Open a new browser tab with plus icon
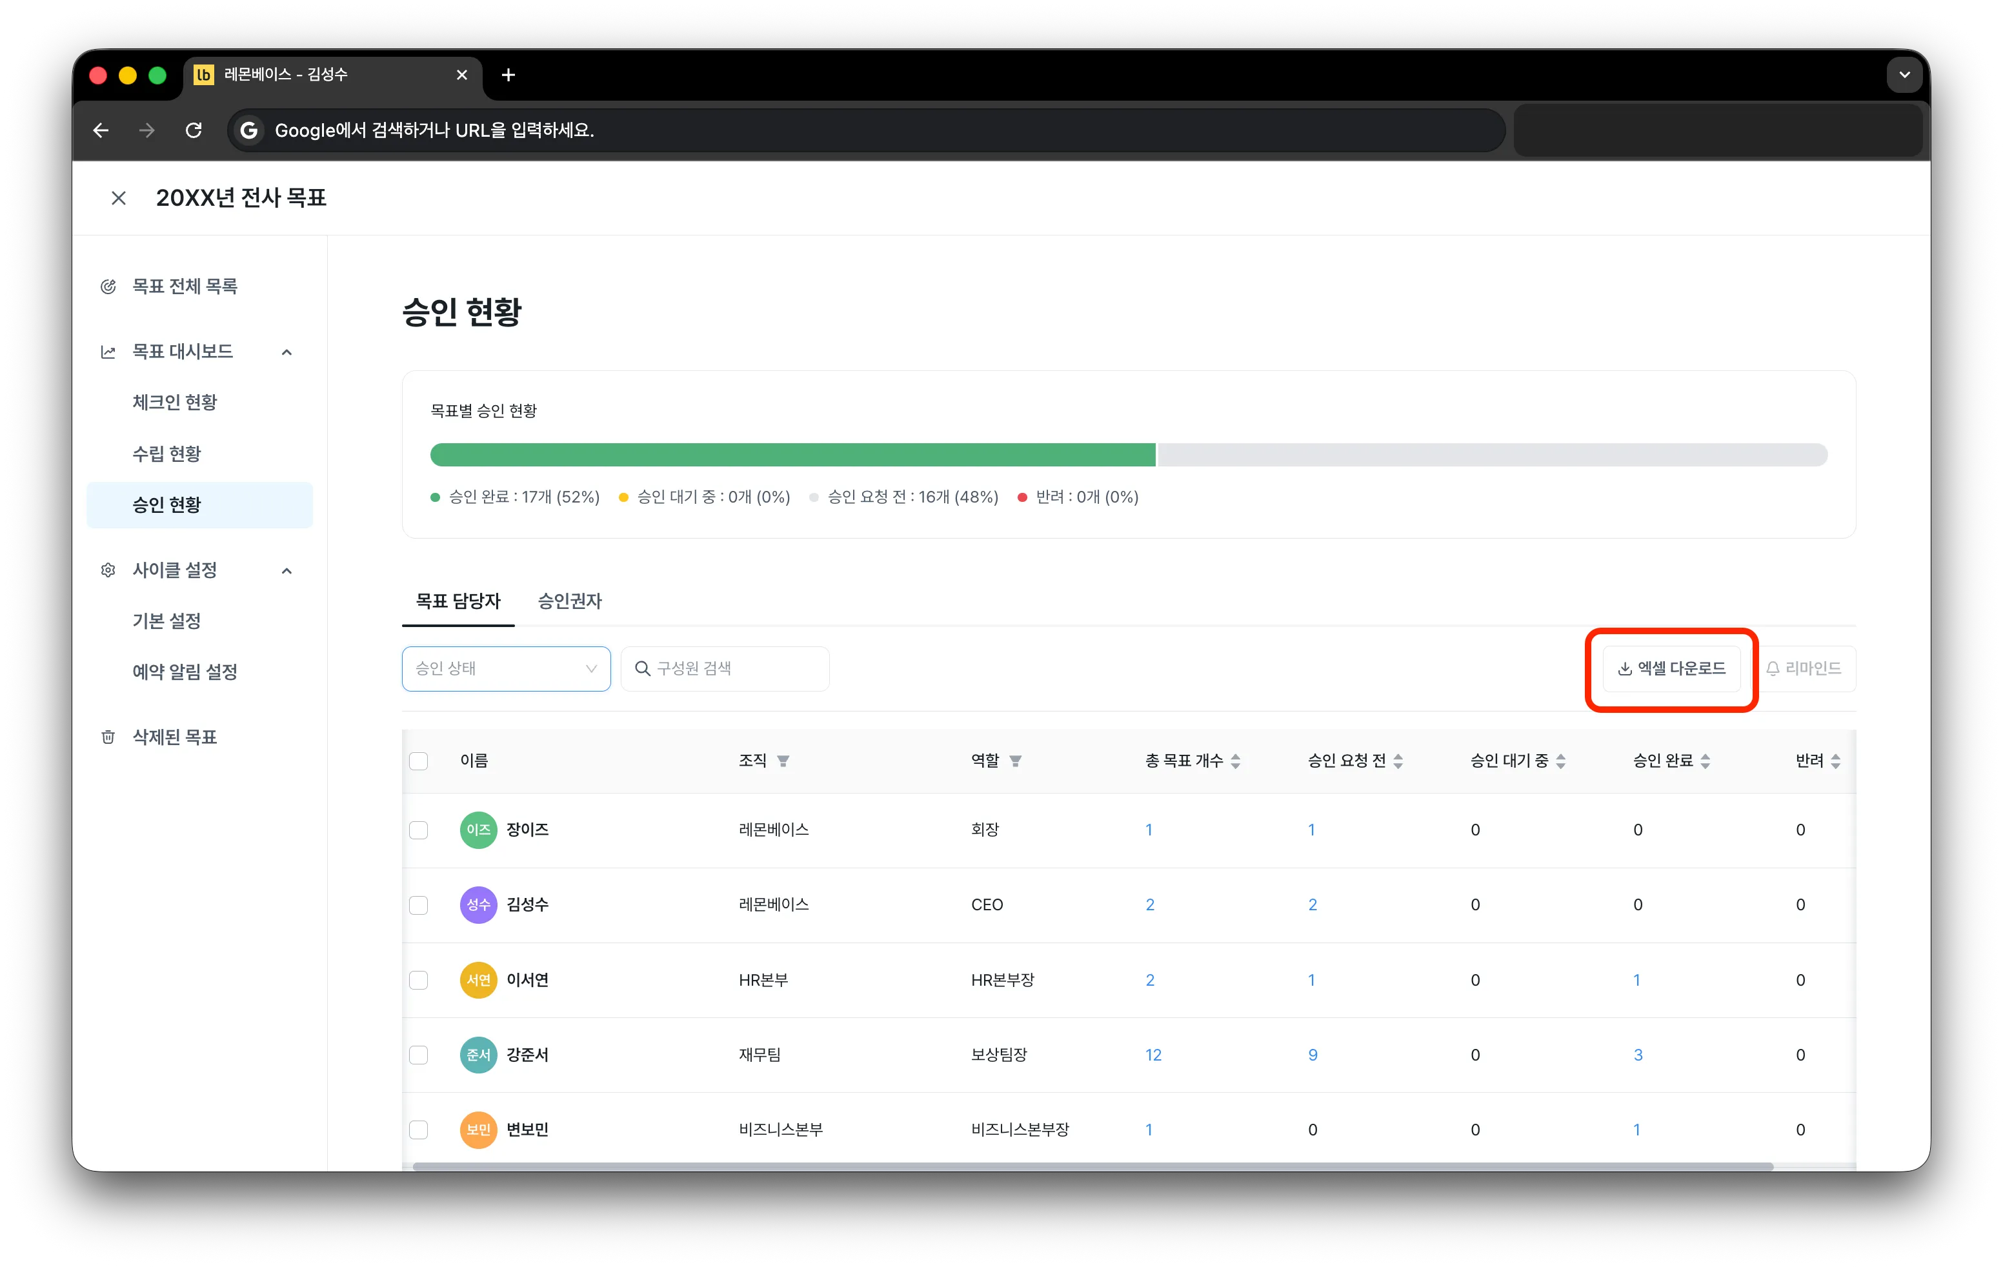The width and height of the screenshot is (2003, 1267). pos(508,75)
